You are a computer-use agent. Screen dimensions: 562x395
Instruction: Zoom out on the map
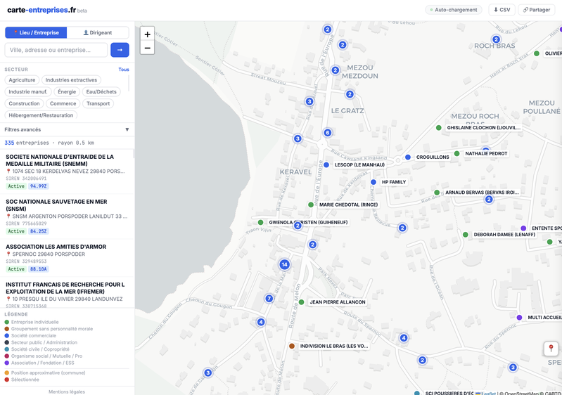[x=147, y=48]
